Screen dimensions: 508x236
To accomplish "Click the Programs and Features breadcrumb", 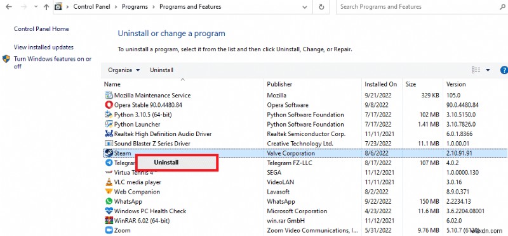I will click(x=190, y=7).
